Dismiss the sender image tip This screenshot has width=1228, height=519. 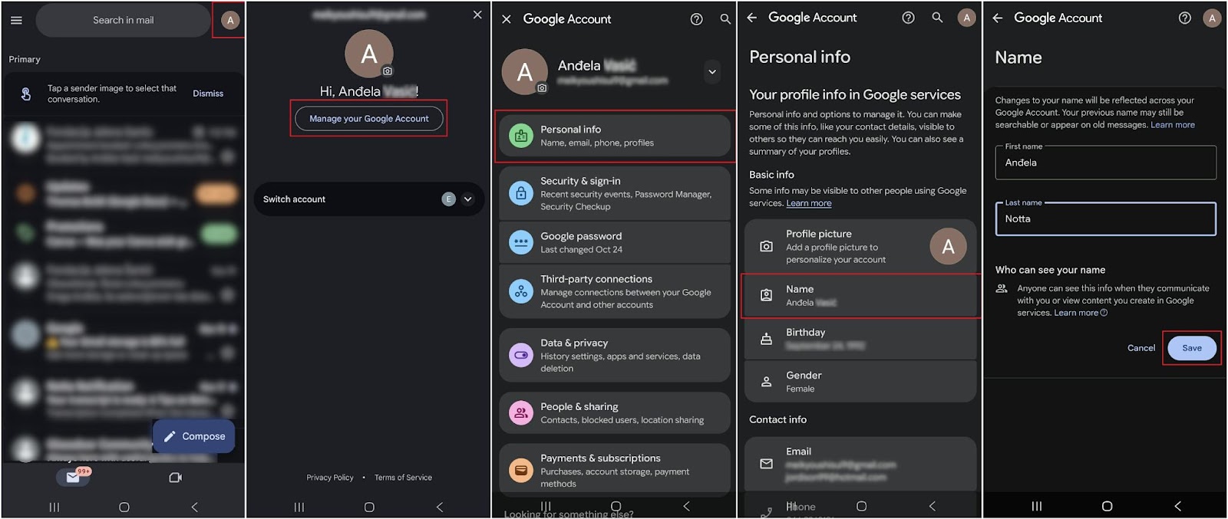pyautogui.click(x=208, y=94)
